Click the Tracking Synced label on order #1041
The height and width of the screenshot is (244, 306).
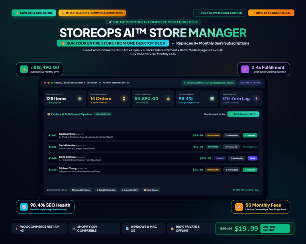(x=250, y=147)
